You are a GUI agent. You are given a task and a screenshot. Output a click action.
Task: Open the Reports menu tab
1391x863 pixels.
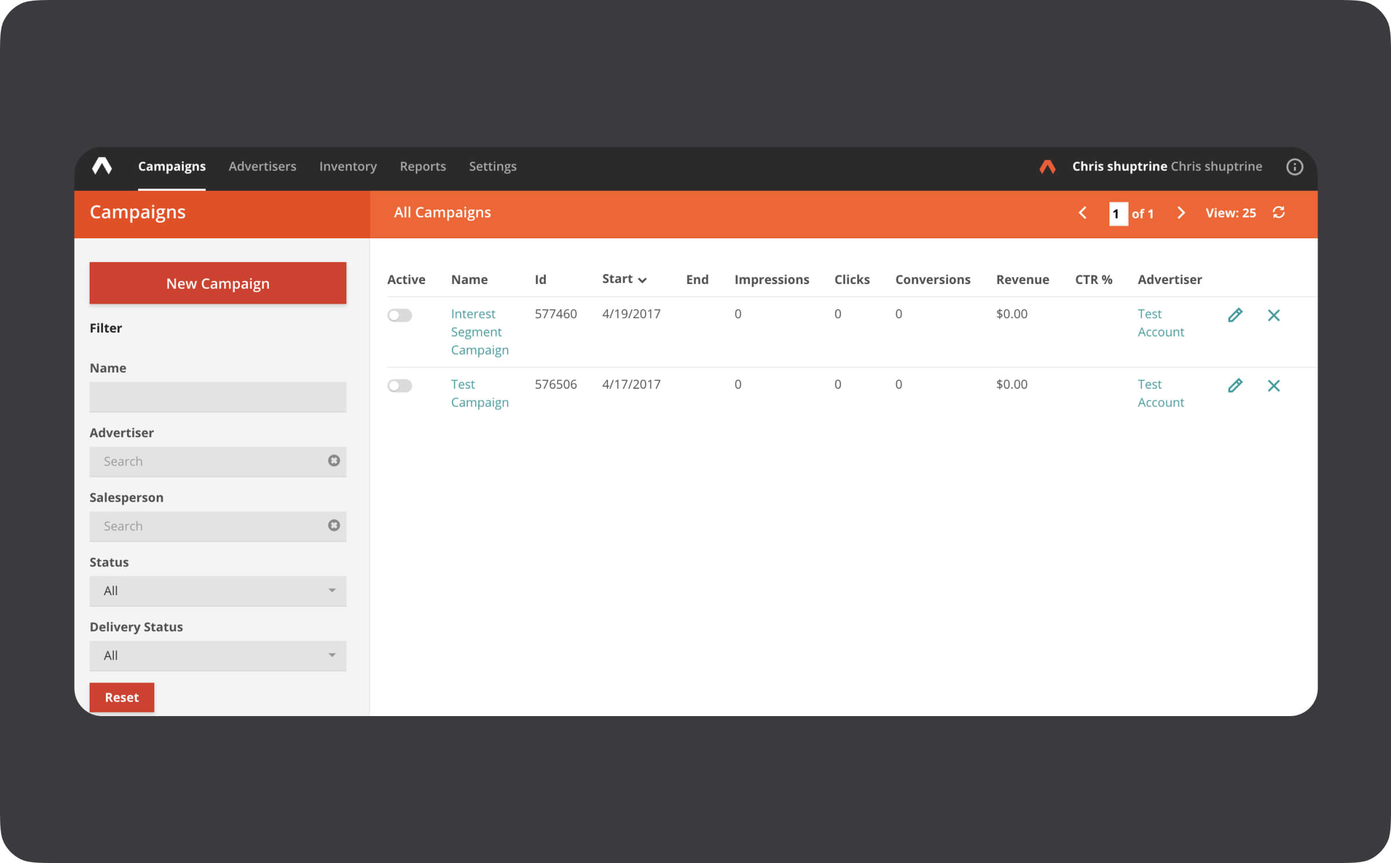pyautogui.click(x=423, y=167)
